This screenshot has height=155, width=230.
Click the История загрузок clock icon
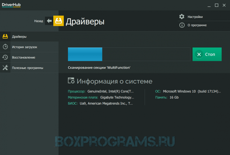[5, 47]
